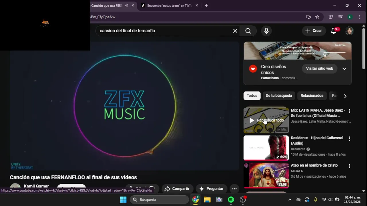
Task: Bookmark this page with the star icon
Action: point(317,17)
